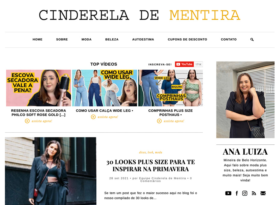
Task: Open the BELEZA menu item
Action: click(x=112, y=39)
